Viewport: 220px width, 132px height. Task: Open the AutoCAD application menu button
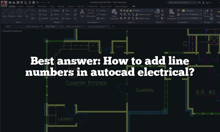point(4,4)
